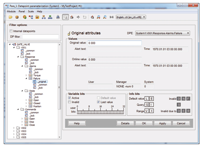Collapse the Failure element
Image resolution: width=203 pixels, height=148 pixels.
[x=26, y=78]
